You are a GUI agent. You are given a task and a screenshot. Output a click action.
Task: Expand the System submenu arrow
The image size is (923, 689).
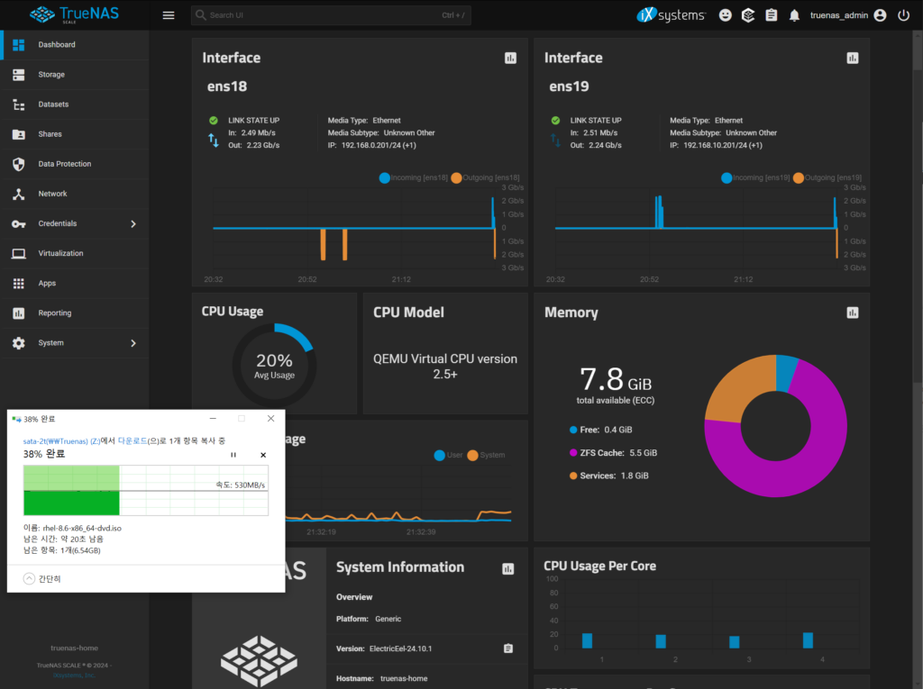click(133, 343)
